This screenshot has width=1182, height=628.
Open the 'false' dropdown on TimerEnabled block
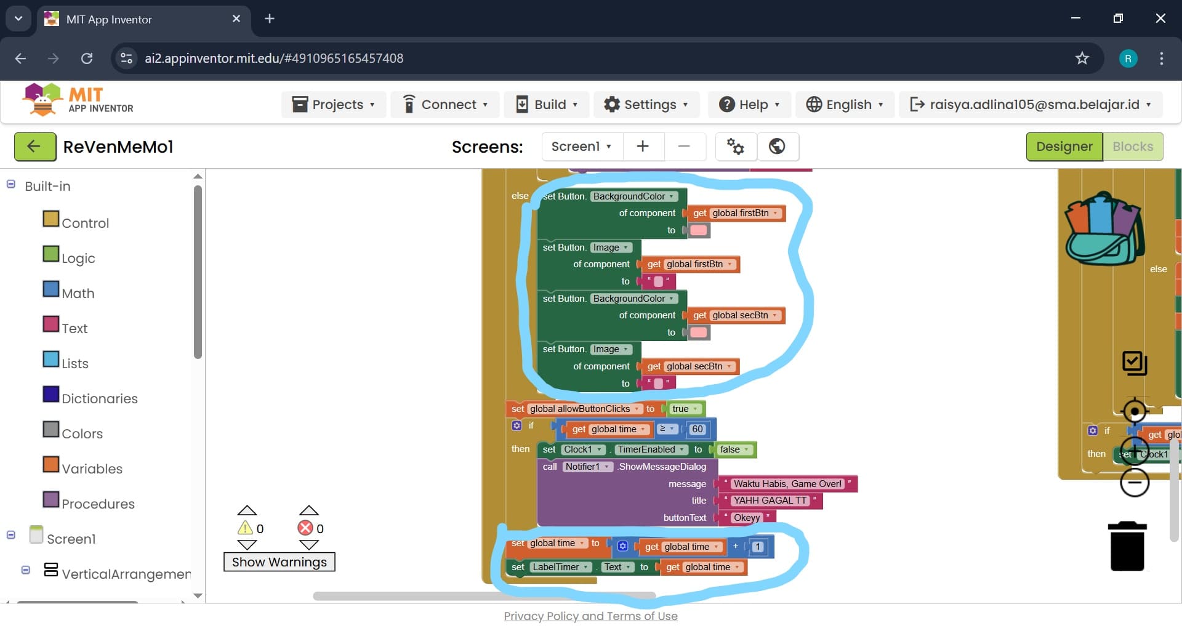click(735, 449)
